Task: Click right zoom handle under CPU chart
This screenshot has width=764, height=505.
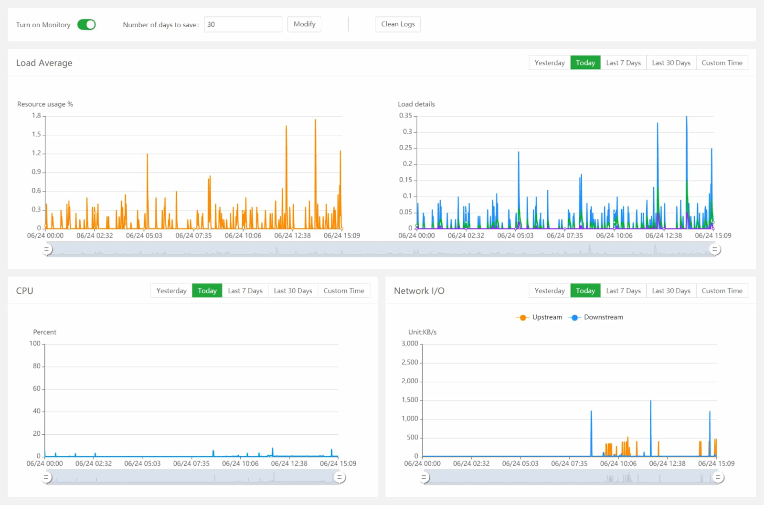Action: (339, 477)
